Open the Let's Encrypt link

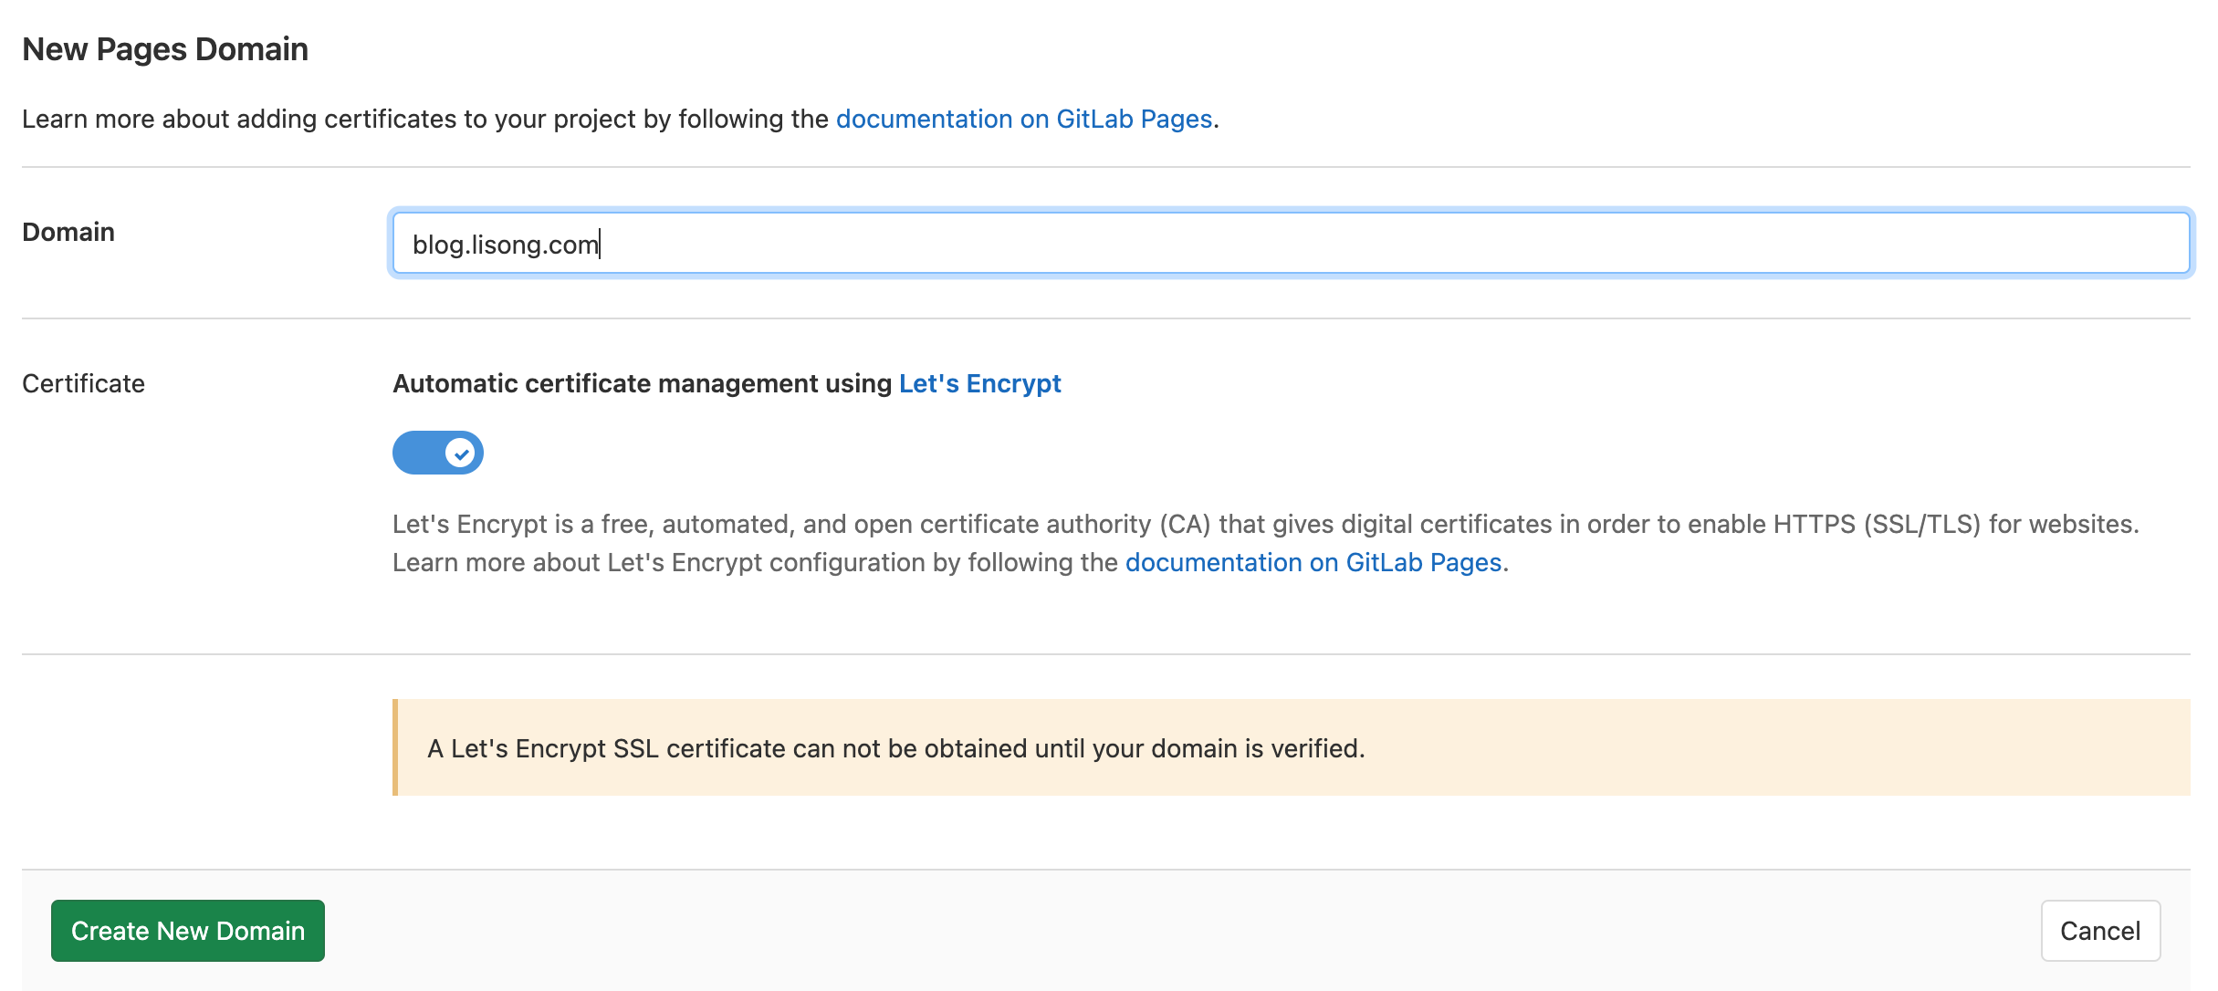980,383
